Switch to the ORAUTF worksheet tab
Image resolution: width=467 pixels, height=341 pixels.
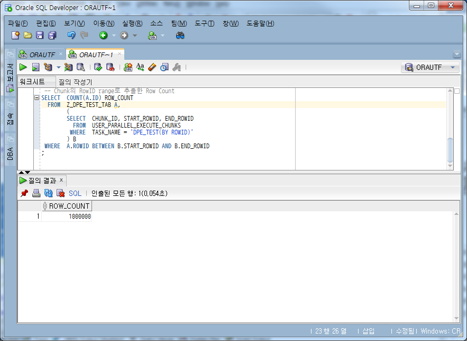(x=41, y=53)
